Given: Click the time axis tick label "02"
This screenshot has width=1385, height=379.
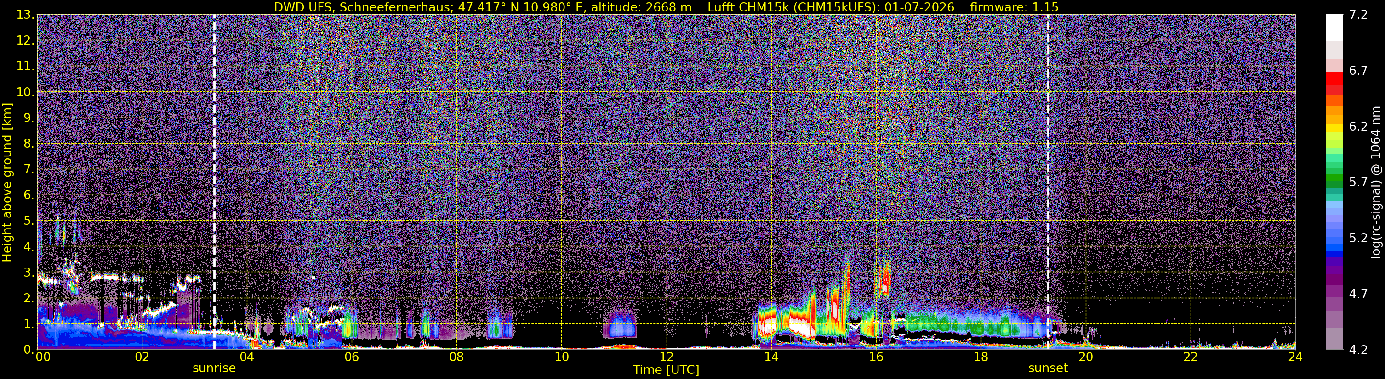Looking at the screenshot, I should 142,357.
